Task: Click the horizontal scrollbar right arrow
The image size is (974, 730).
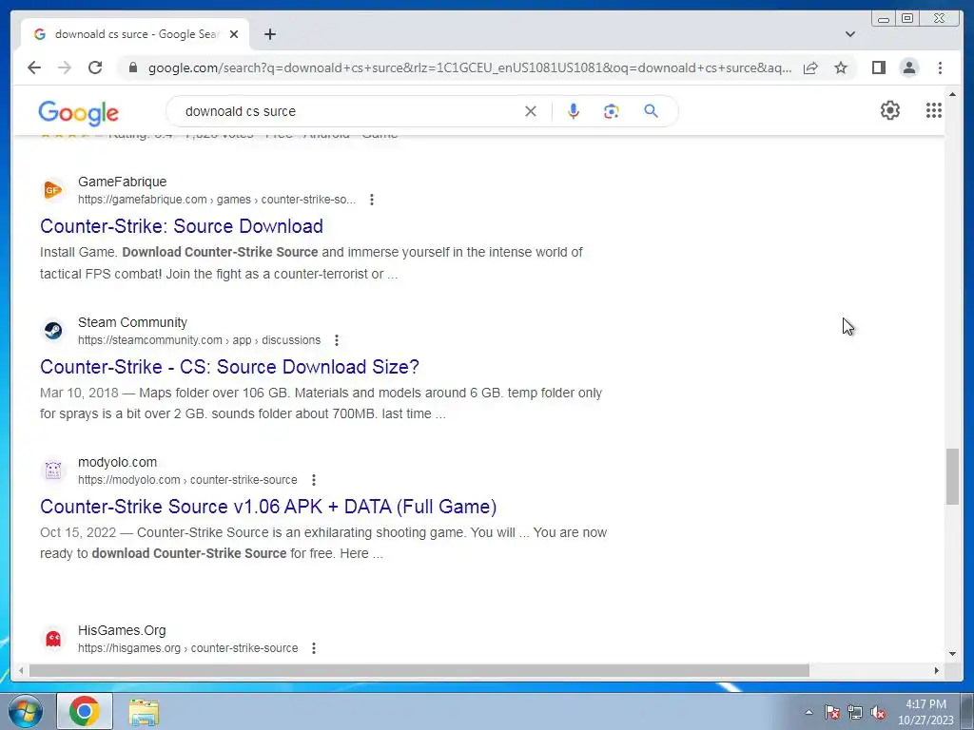Action: (937, 670)
